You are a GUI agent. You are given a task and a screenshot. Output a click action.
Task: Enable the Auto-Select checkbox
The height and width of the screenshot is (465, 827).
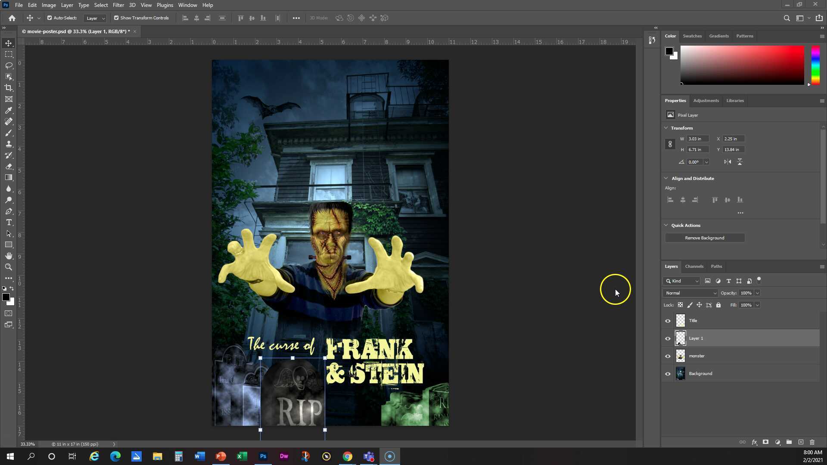49,18
